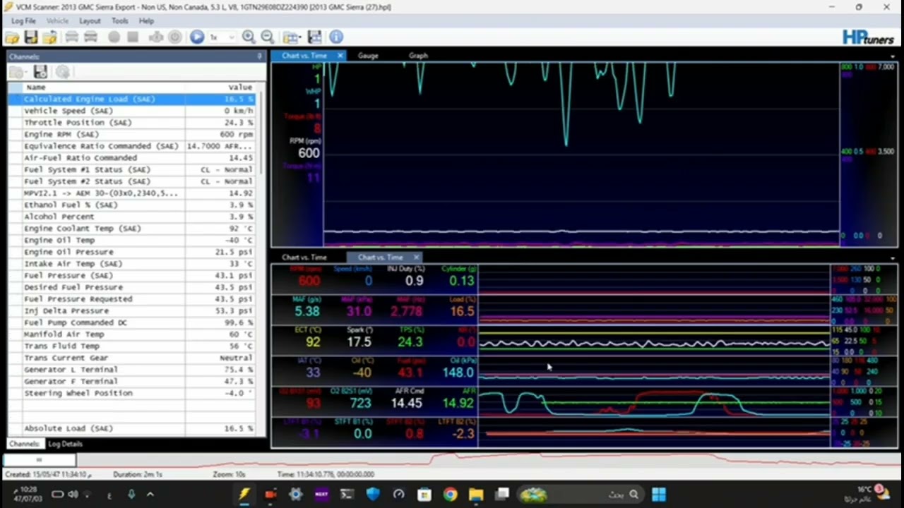Select Ethanol Fuel % (SAE) row
Image resolution: width=904 pixels, height=508 pixels.
coord(131,205)
